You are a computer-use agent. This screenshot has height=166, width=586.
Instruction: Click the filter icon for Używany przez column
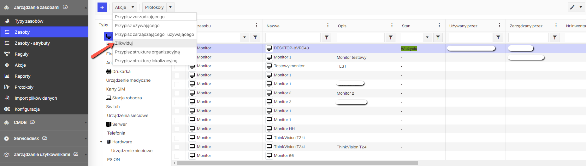498,37
